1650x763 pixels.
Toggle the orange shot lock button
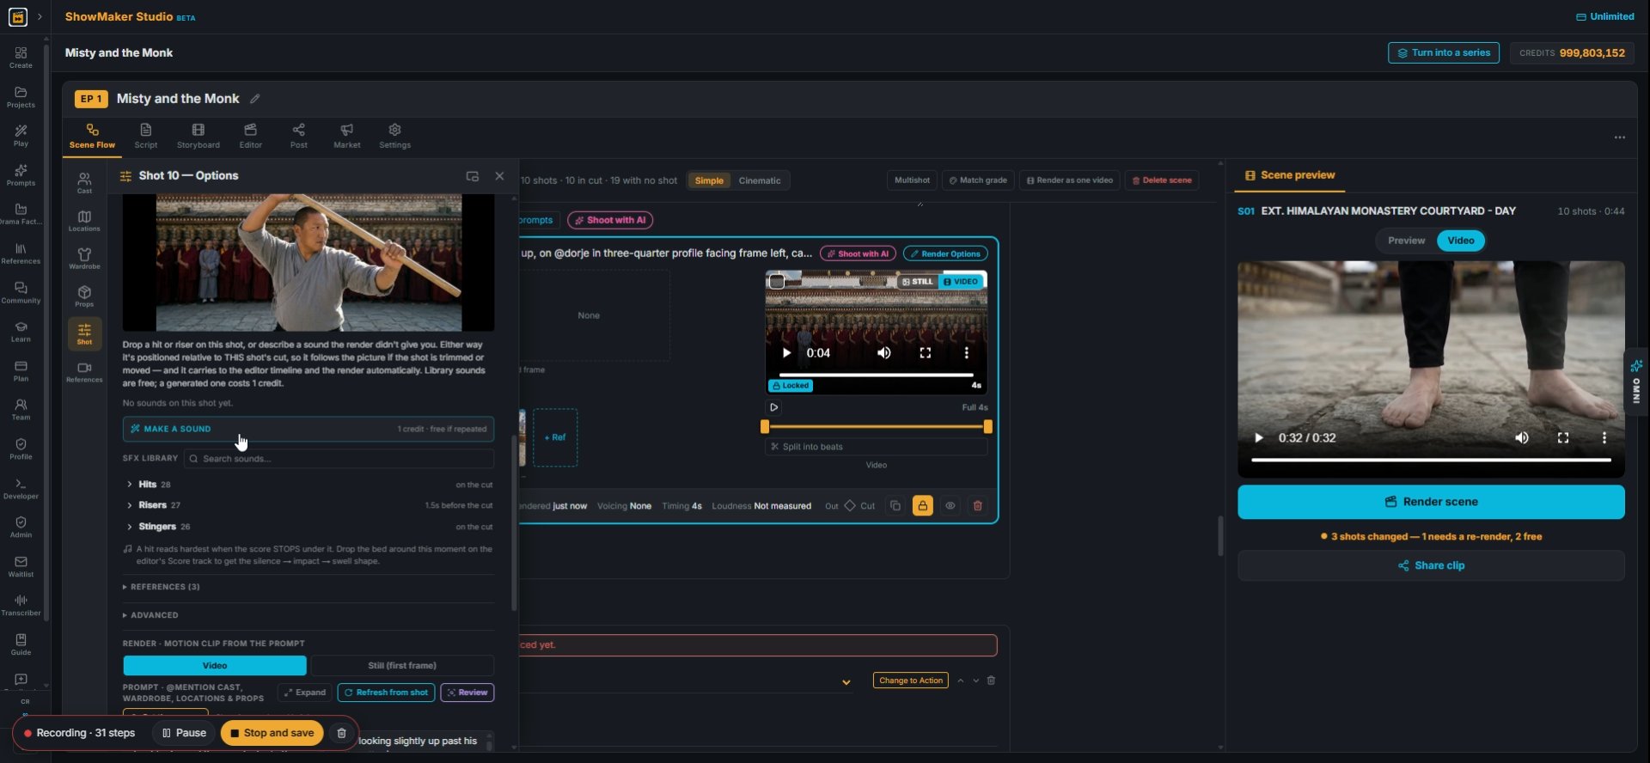(922, 506)
